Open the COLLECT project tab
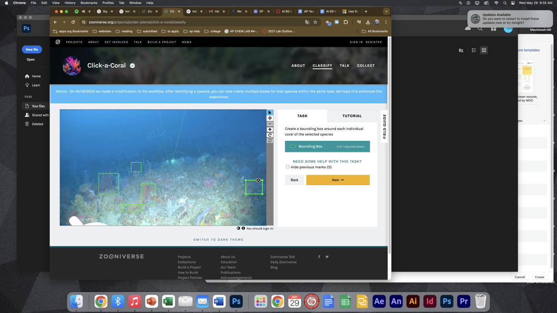Screen dimensions: 557x313 tap(366, 66)
